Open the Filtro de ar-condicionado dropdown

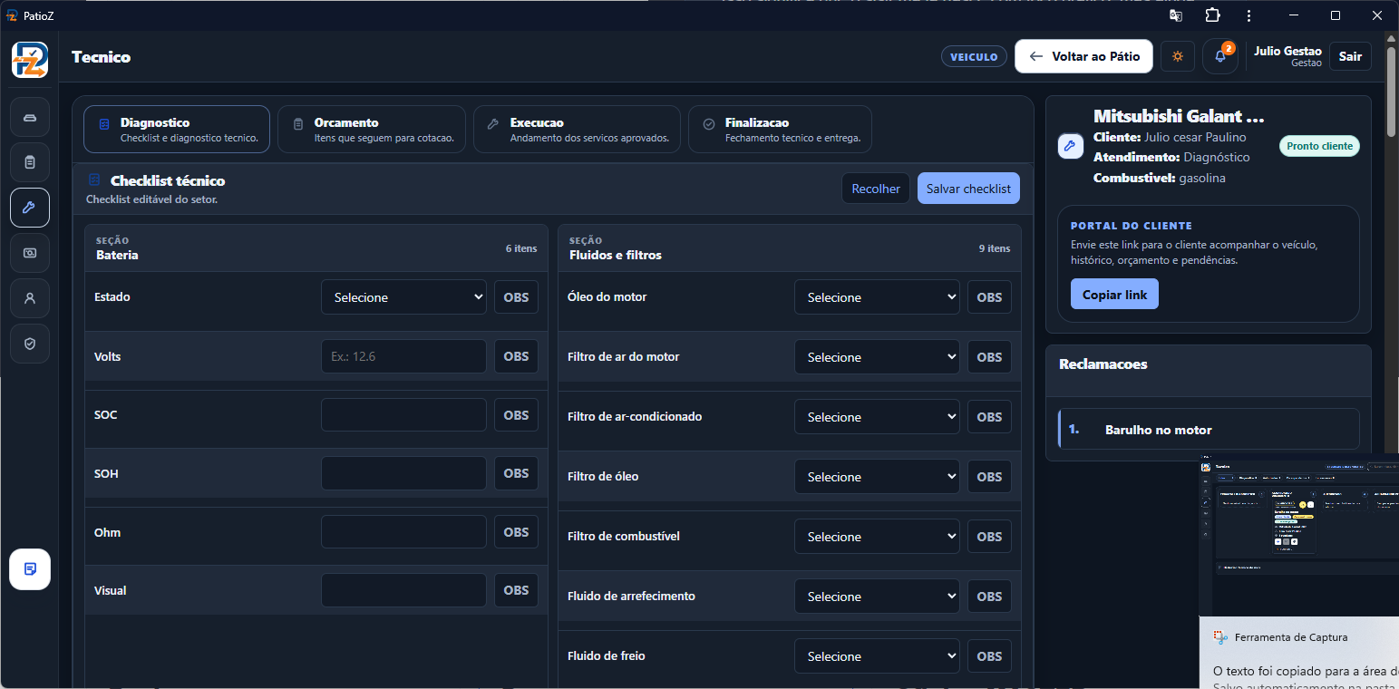(x=877, y=417)
